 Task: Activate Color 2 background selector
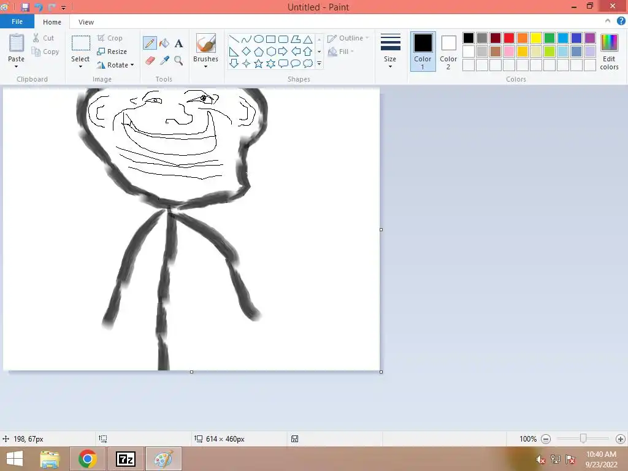pyautogui.click(x=448, y=52)
